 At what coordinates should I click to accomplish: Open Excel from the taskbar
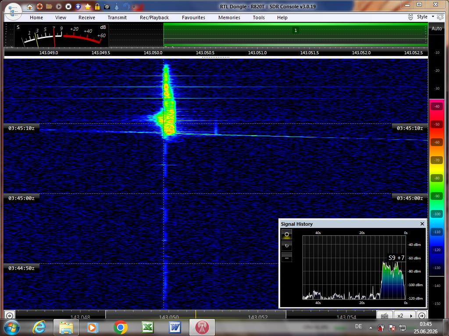147,327
